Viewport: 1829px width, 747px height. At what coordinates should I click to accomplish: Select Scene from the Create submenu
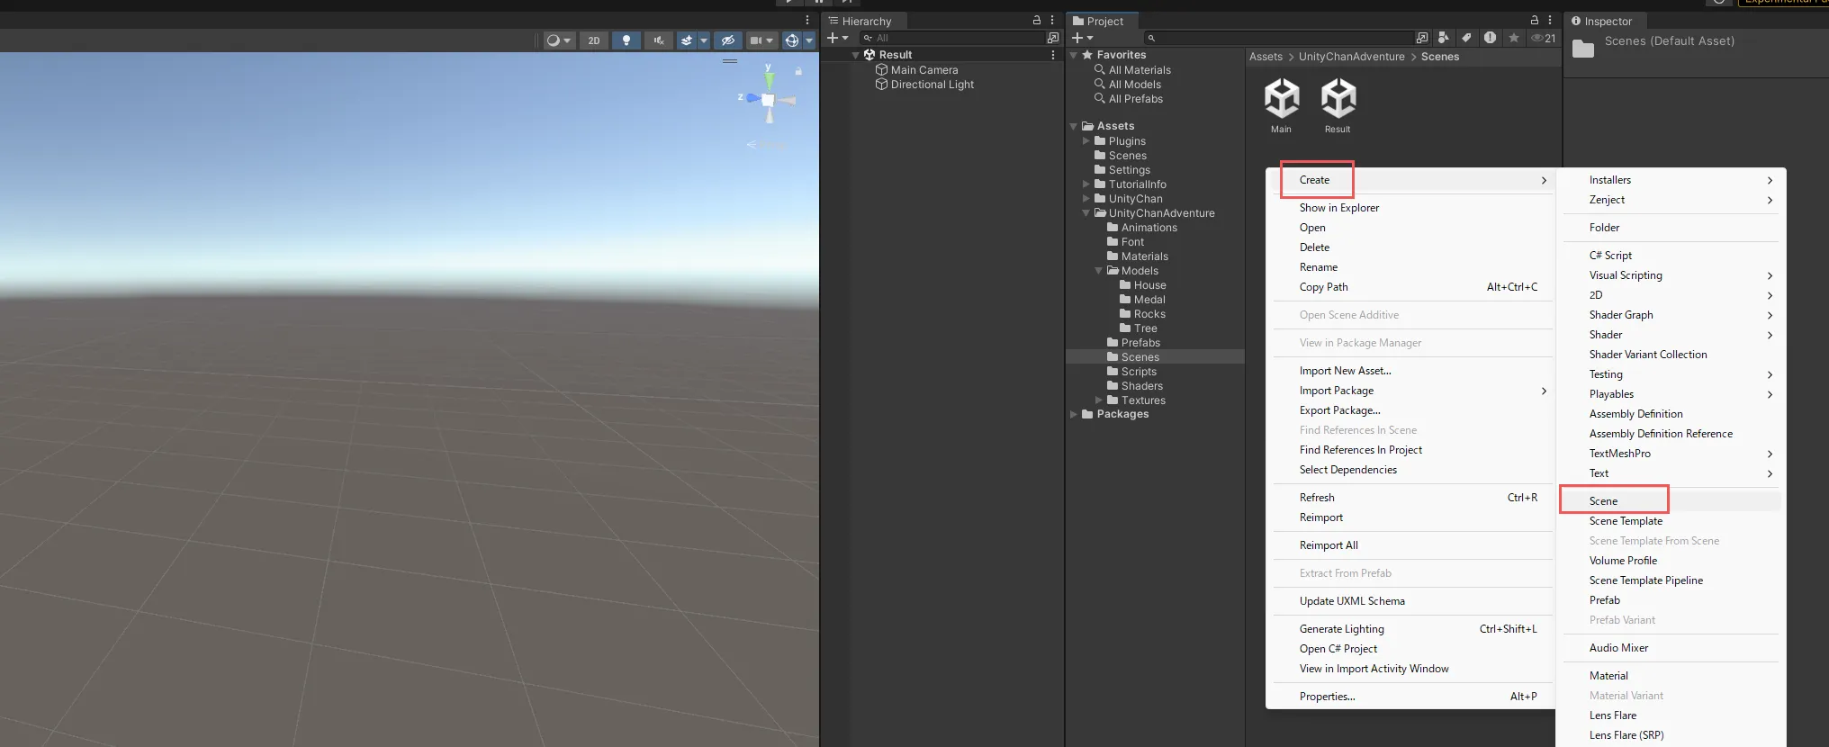click(x=1603, y=501)
